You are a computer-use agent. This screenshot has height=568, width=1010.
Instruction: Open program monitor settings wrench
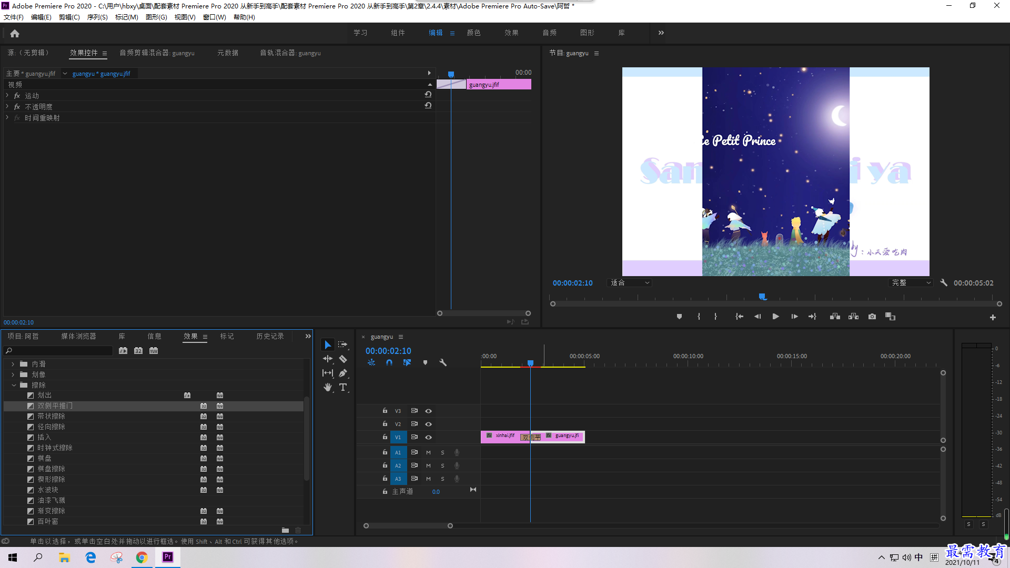(x=944, y=282)
